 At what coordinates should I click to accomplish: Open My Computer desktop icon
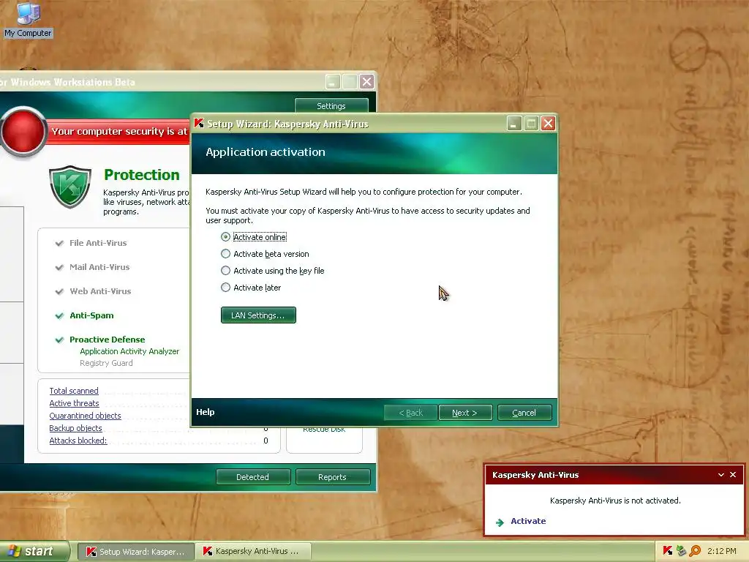pos(28,20)
